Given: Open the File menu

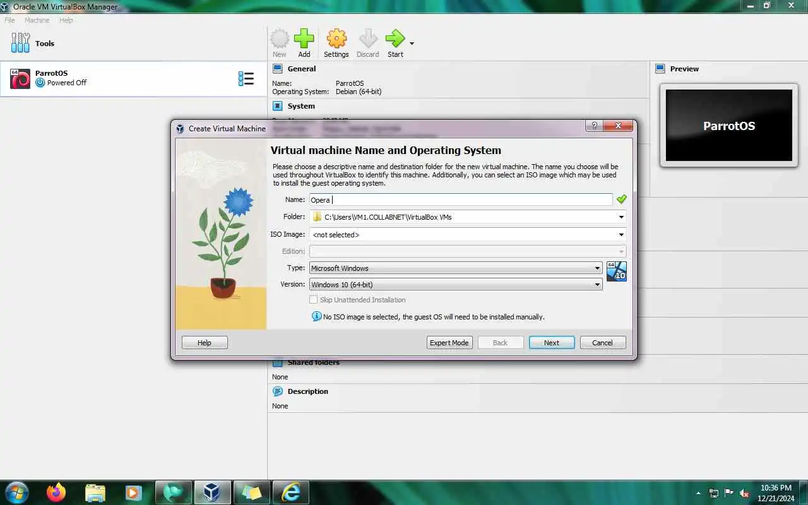Looking at the screenshot, I should [9, 20].
